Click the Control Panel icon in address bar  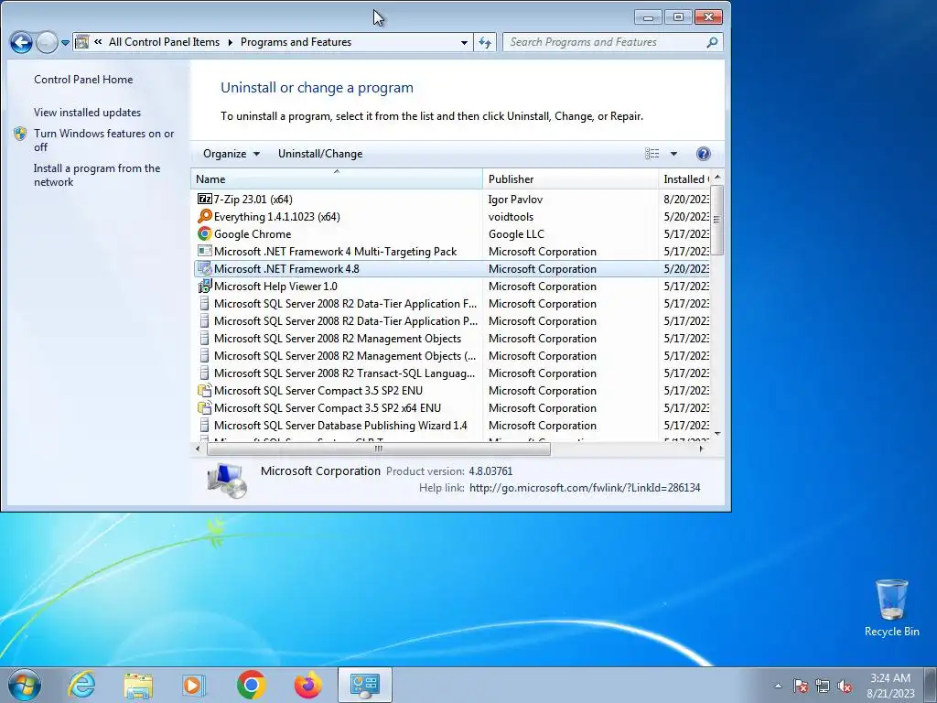[x=82, y=42]
